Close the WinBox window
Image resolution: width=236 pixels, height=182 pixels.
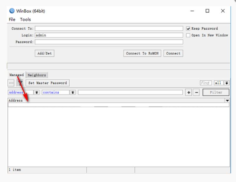click(223, 11)
